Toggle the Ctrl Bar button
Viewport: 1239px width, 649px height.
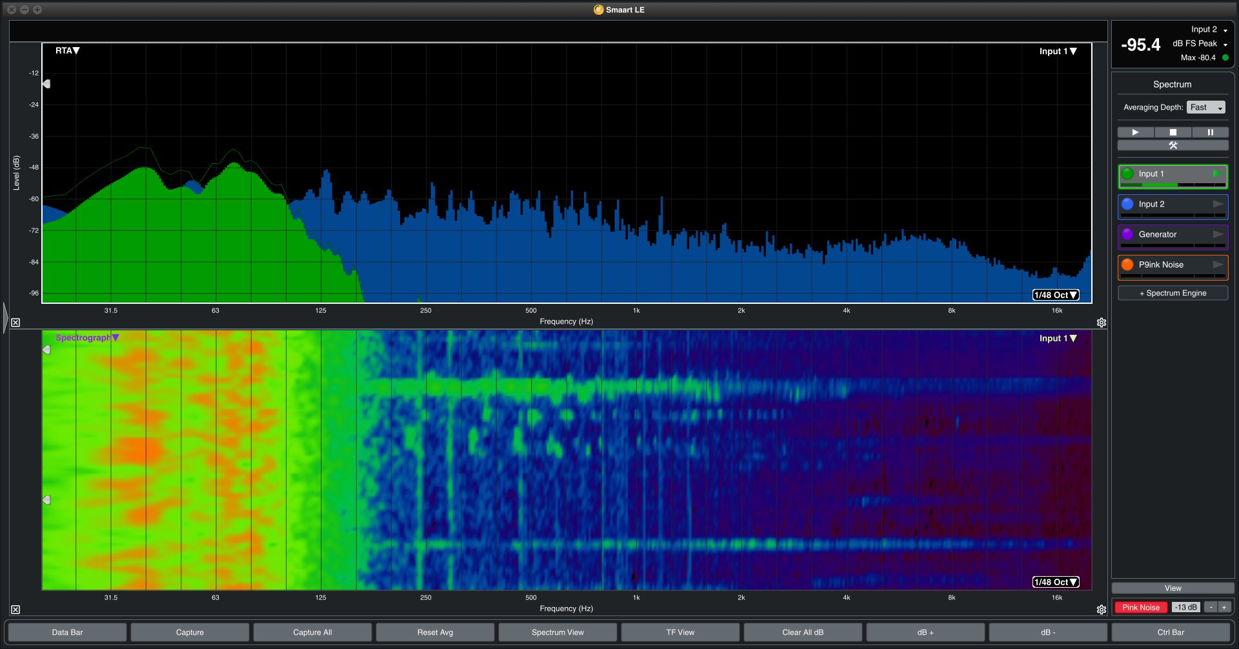1171,632
